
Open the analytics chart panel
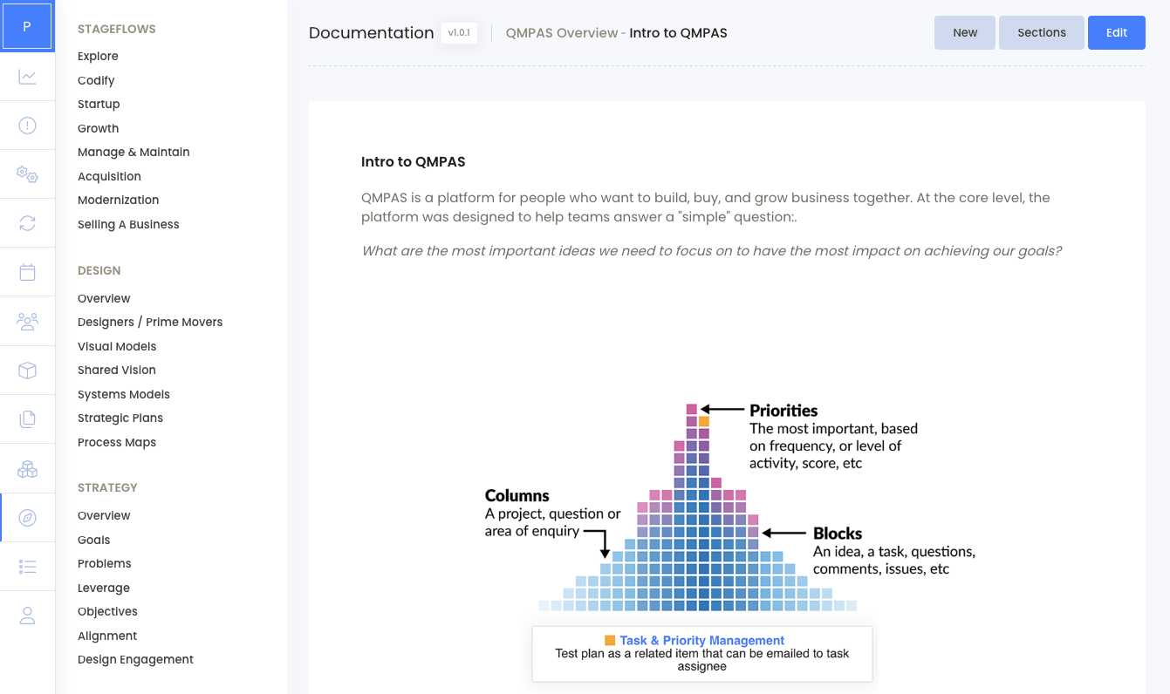pos(27,77)
